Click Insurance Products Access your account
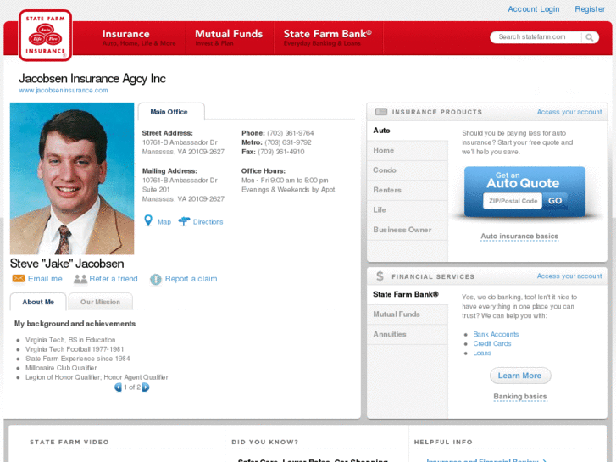This screenshot has height=462, width=616. pos(569,112)
